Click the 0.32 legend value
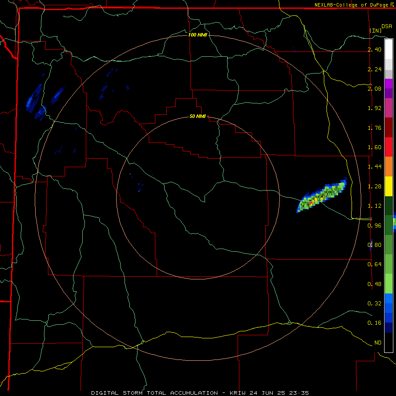 [374, 304]
